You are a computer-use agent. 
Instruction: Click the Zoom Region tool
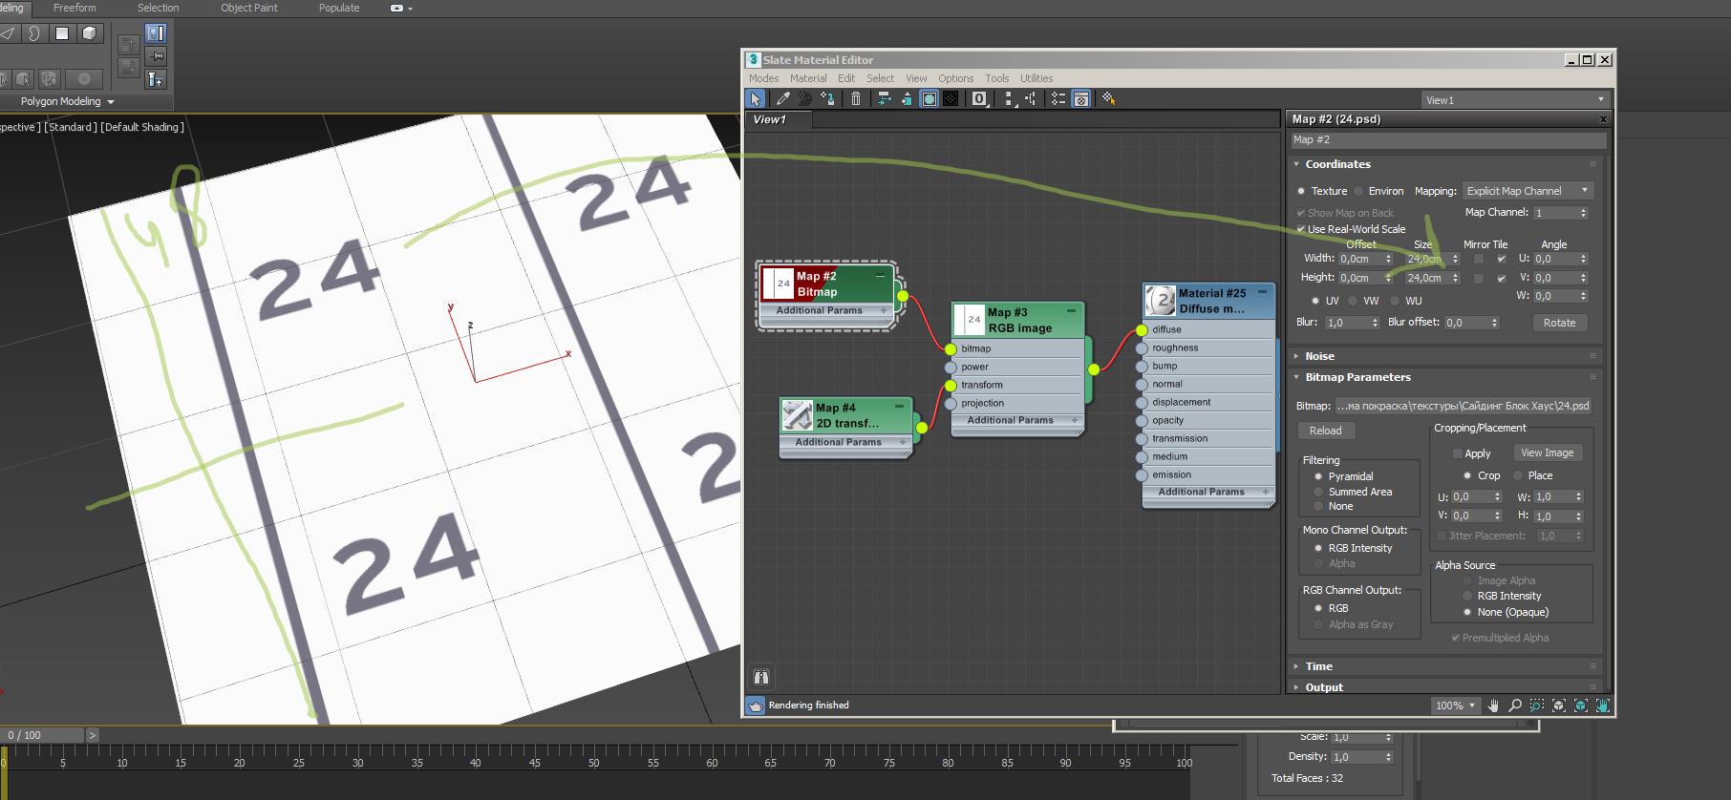click(x=1537, y=705)
